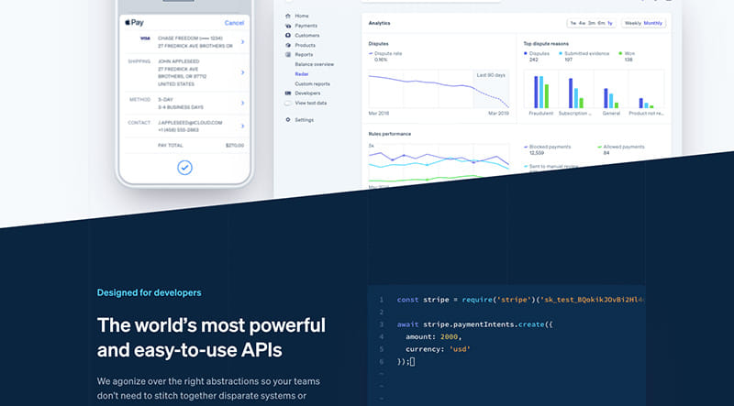The height and width of the screenshot is (406, 734).
Task: Click the Last 90 days label
Action: [x=491, y=75]
